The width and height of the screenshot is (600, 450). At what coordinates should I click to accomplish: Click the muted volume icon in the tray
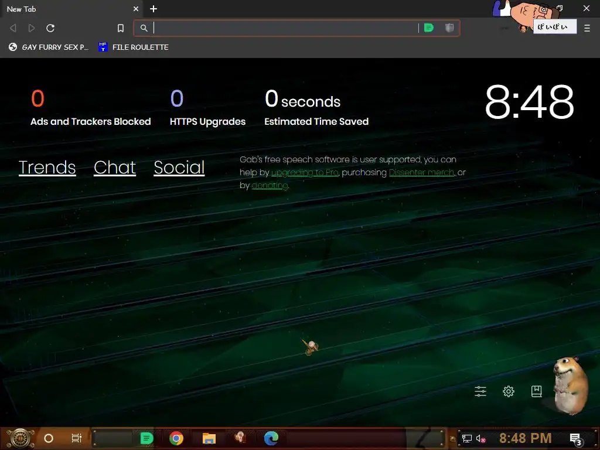pos(480,438)
